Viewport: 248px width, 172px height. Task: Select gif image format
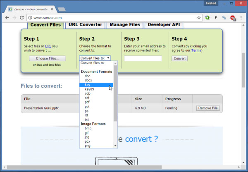[x=96, y=133]
